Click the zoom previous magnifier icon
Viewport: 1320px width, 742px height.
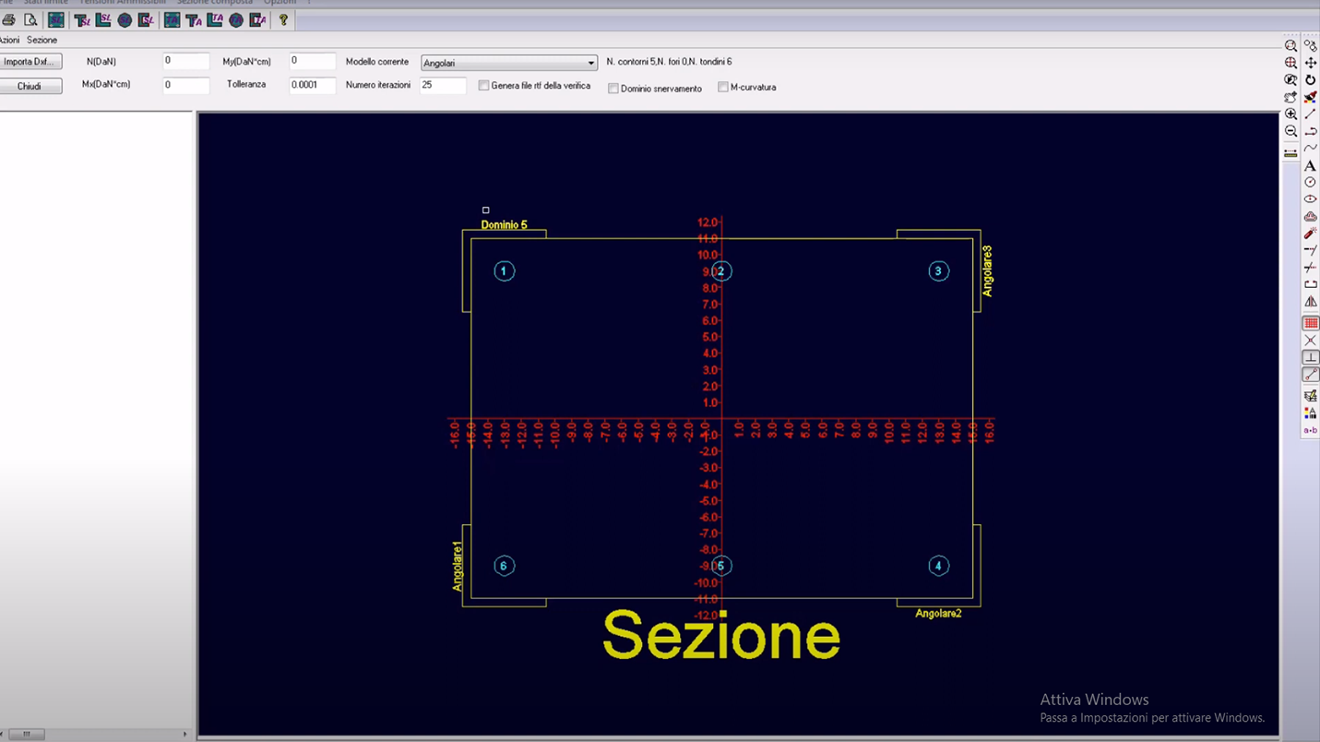click(1290, 79)
